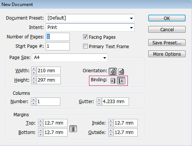
Task: Enable Primary Text Frame checkbox
Action: point(85,46)
